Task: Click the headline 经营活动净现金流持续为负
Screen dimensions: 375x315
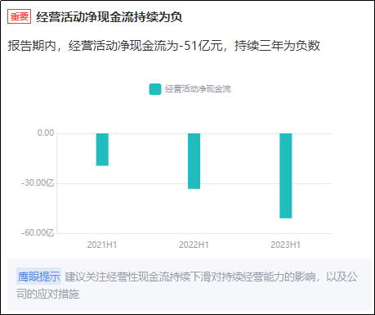Action: click(109, 17)
